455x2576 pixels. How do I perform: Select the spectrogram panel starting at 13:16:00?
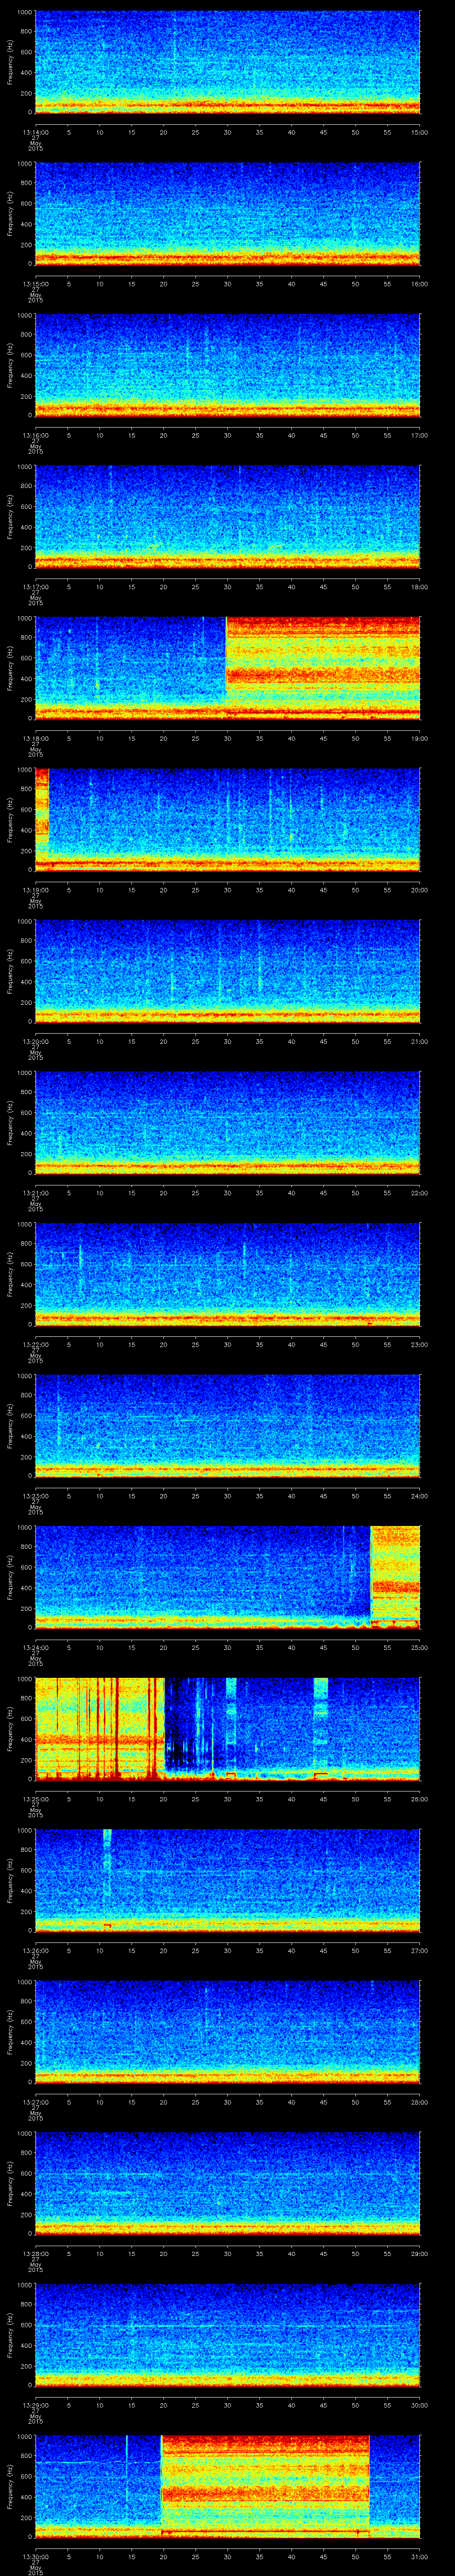pyautogui.click(x=227, y=365)
